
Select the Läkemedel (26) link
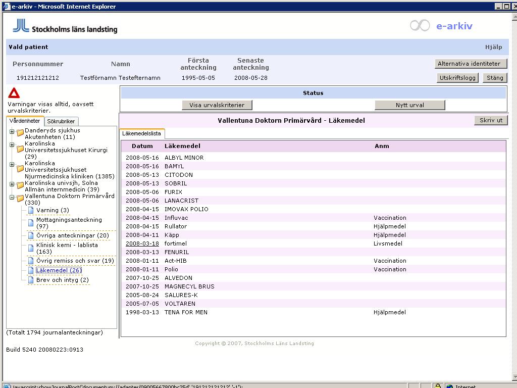click(59, 270)
